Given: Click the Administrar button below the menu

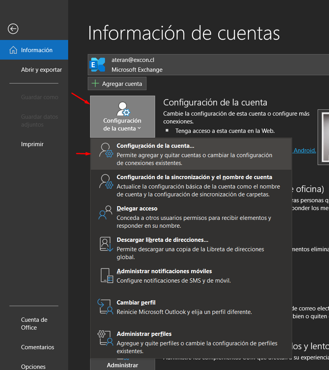Looking at the screenshot, I should (123, 365).
